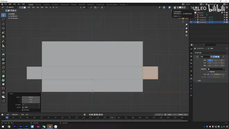Select the Edge Slide tool
Screen dimensions: 229x129
pyautogui.click(x=3, y=88)
